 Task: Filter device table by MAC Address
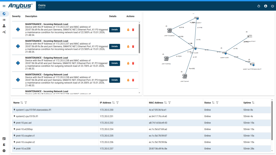[169, 103]
